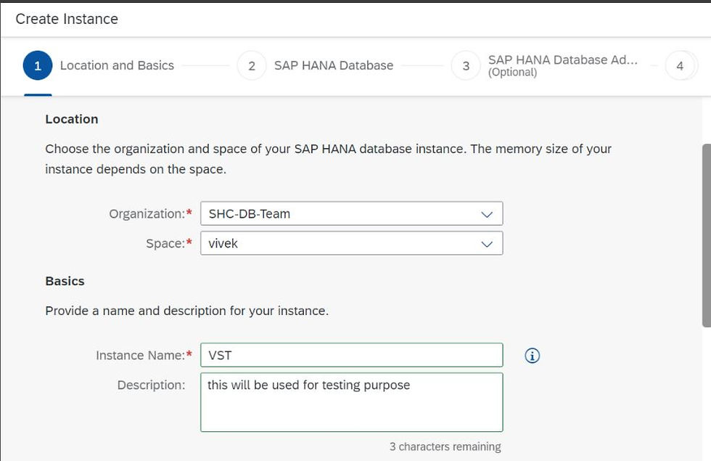
Task: Click the vertical scrollbar thumb
Action: click(x=707, y=235)
